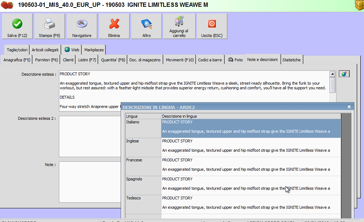Click the Inglese description cell

tap(251, 147)
